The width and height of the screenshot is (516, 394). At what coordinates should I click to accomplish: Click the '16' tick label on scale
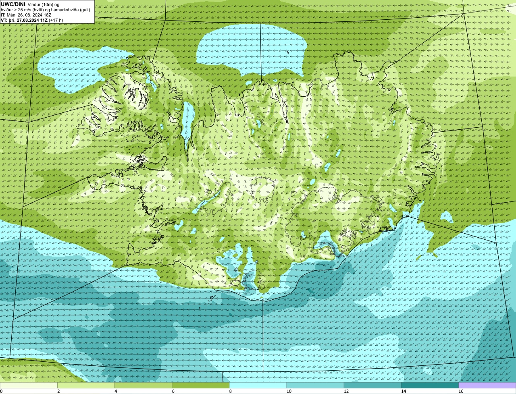point(460,391)
